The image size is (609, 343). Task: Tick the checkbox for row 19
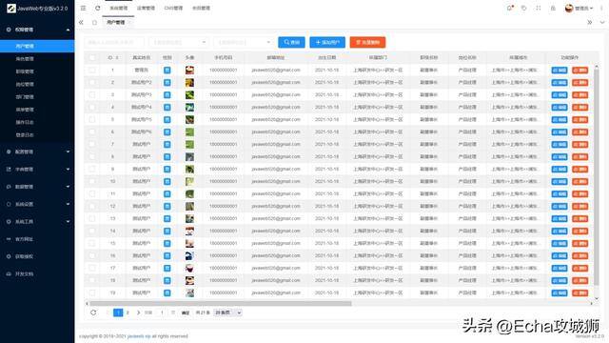(92, 293)
